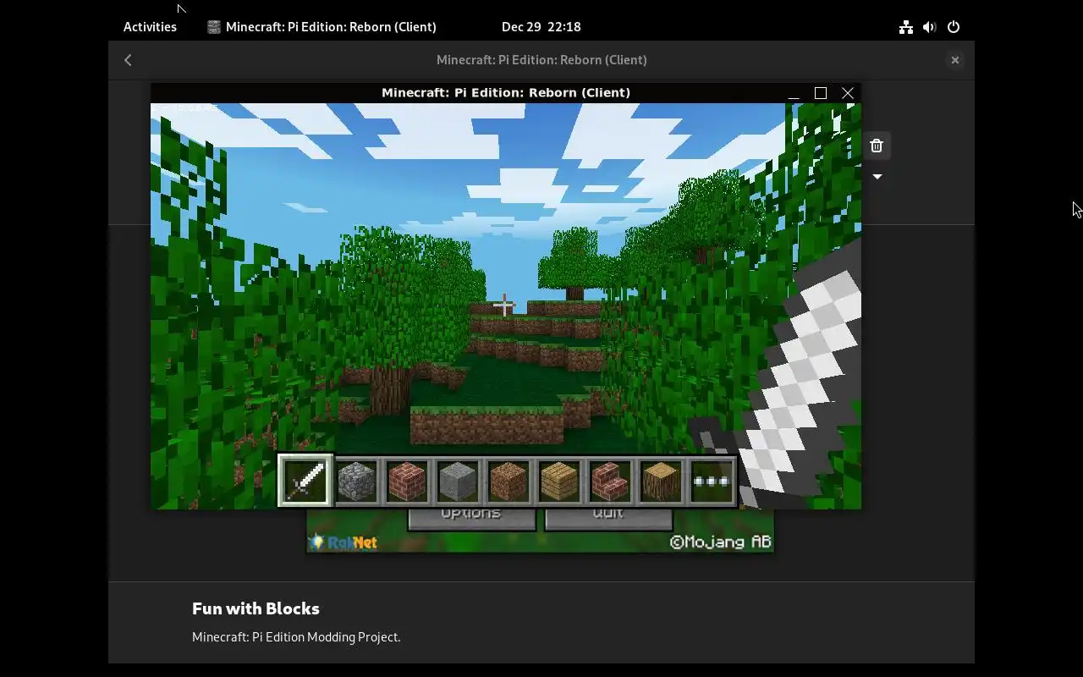
Task: Minimize the Minecraft game window
Action: click(794, 93)
